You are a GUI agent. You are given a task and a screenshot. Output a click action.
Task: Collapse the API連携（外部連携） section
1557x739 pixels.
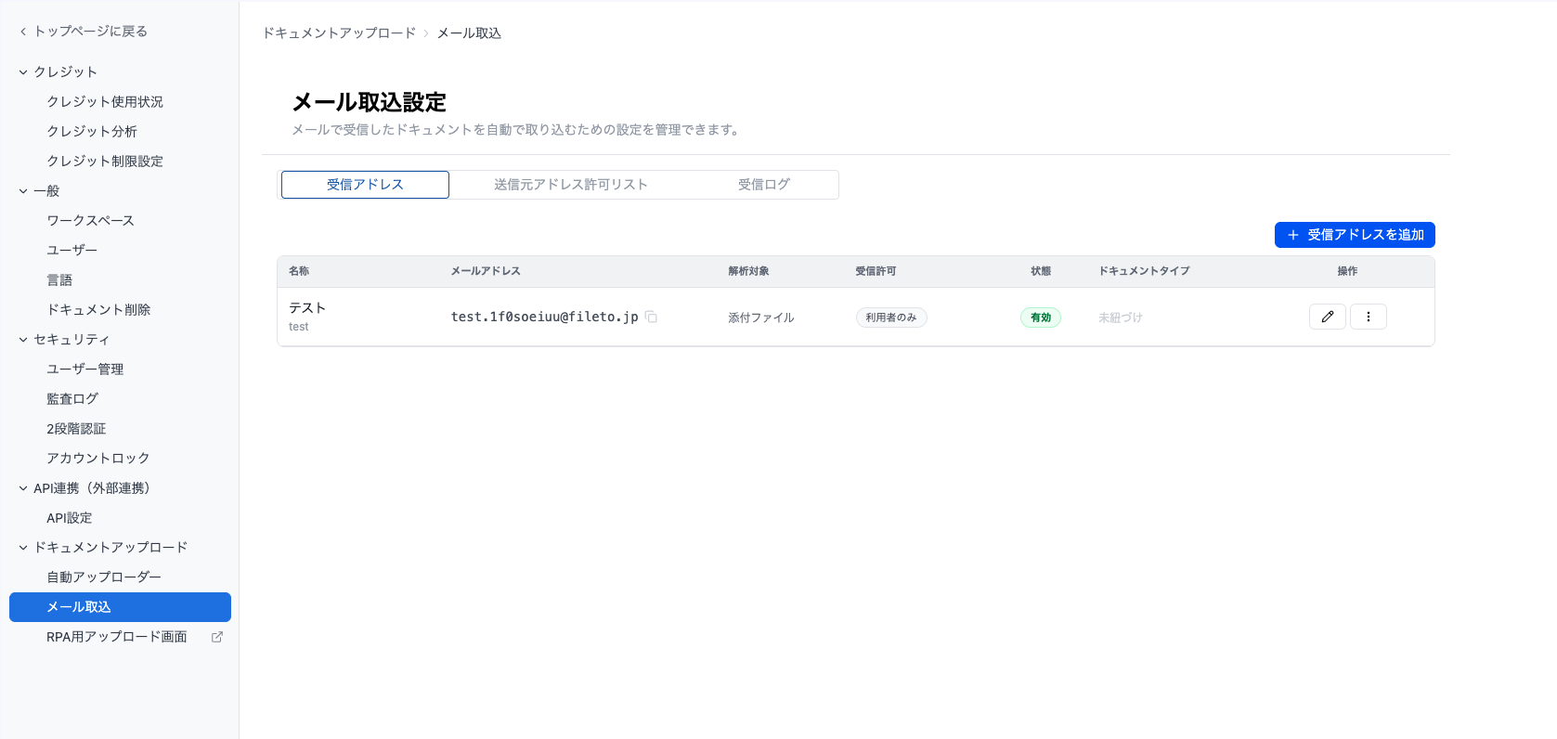tap(23, 488)
